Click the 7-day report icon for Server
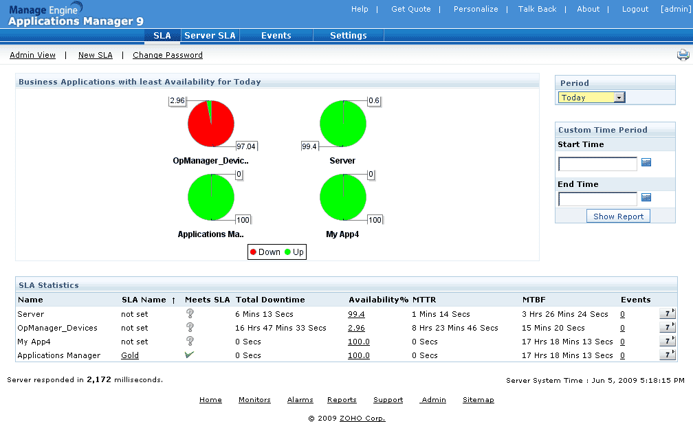Image resolution: width=693 pixels, height=422 pixels. click(x=668, y=313)
